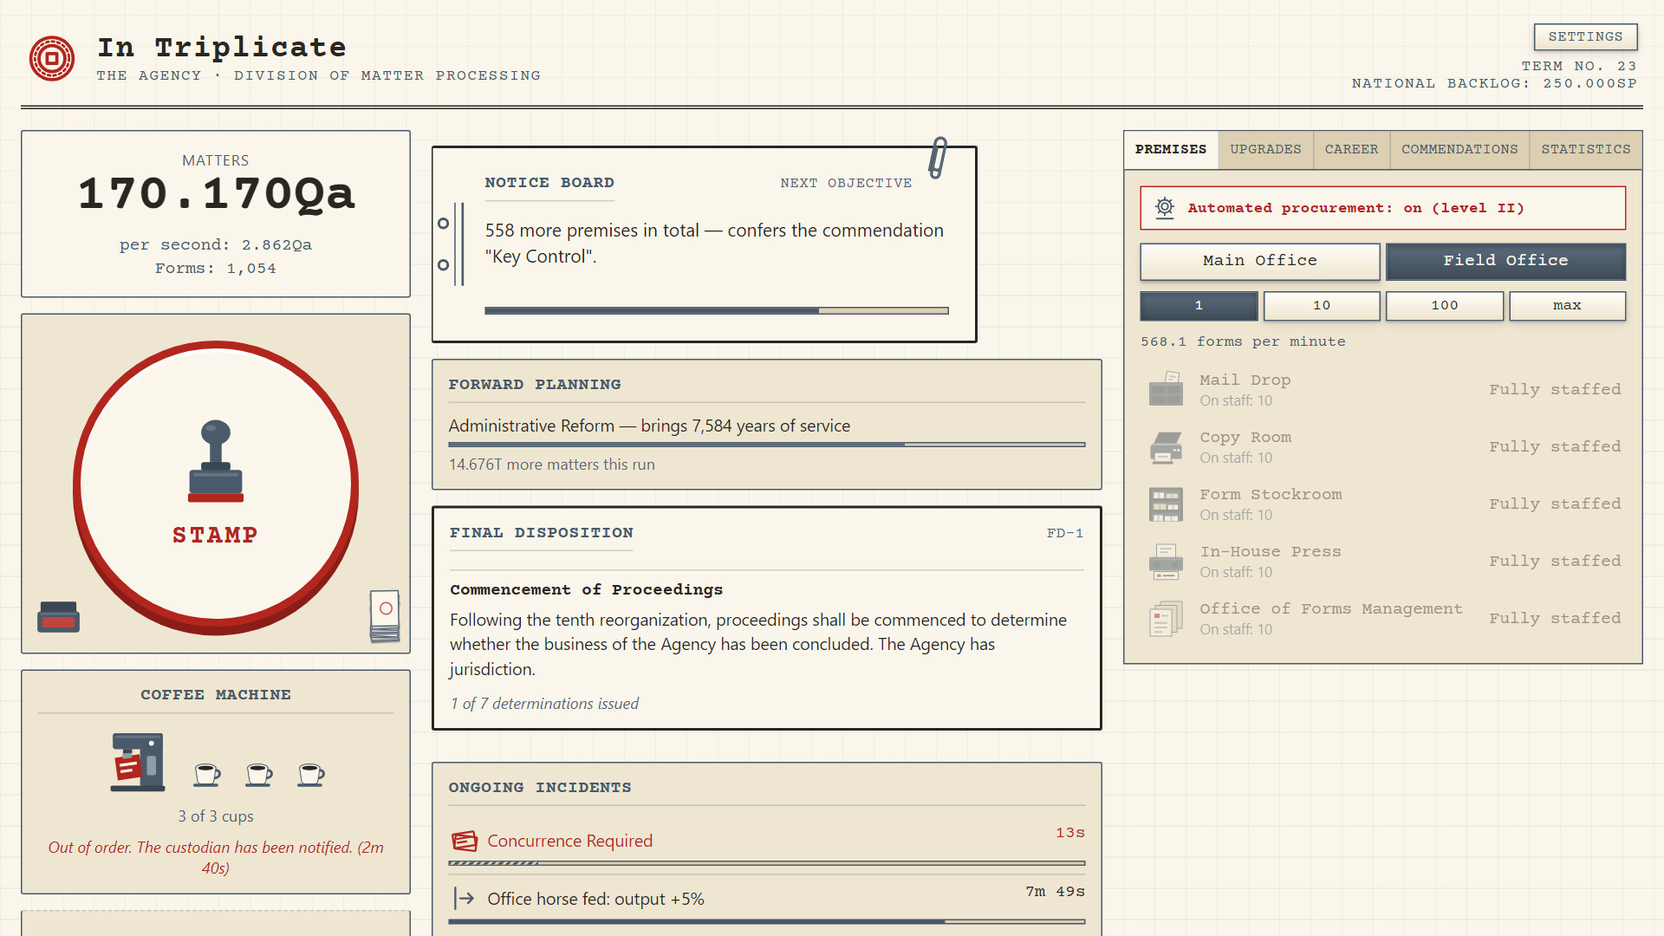Open the Settings button

point(1585,36)
